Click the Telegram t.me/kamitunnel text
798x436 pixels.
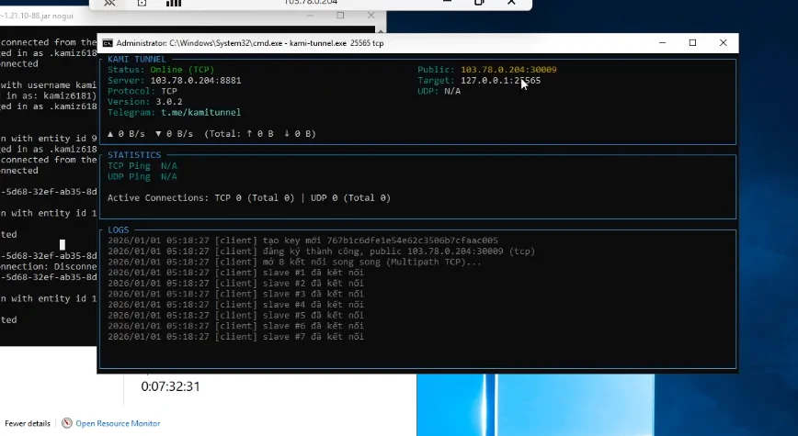(200, 112)
